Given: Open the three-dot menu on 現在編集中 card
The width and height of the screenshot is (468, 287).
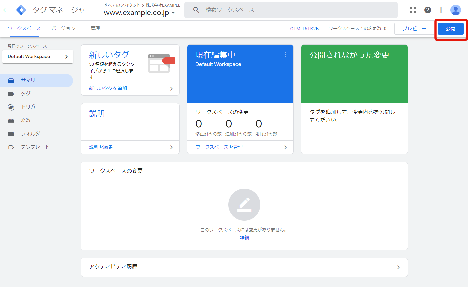Looking at the screenshot, I should coord(285,55).
